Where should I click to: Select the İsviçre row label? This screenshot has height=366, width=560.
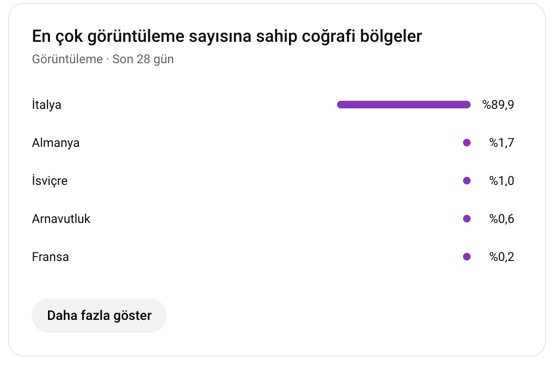(x=50, y=181)
